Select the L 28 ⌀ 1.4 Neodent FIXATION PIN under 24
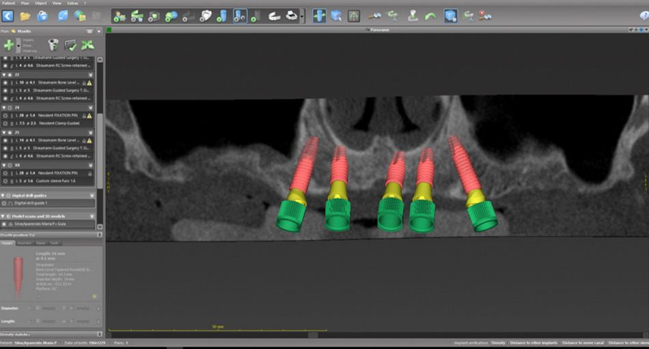Screen dimensions: 649x349 coord(48,116)
